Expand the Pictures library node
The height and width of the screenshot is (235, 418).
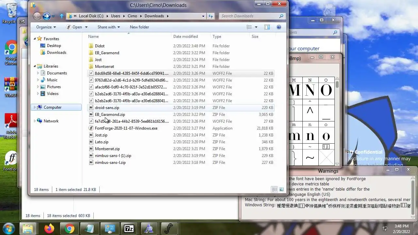[x=38, y=87]
